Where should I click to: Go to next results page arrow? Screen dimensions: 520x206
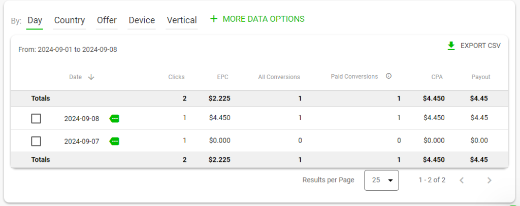point(489,180)
